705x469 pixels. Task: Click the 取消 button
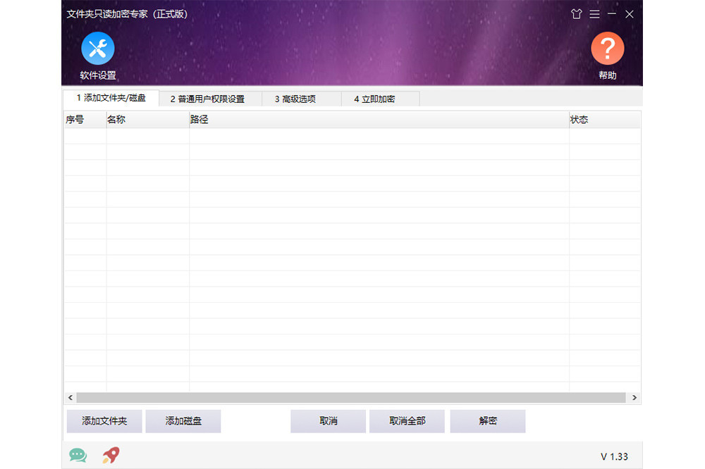click(328, 421)
